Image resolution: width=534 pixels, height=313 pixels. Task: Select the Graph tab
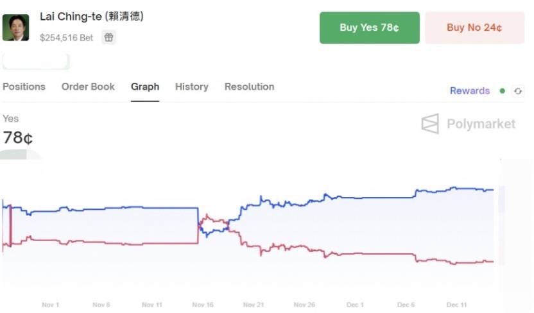(x=145, y=87)
